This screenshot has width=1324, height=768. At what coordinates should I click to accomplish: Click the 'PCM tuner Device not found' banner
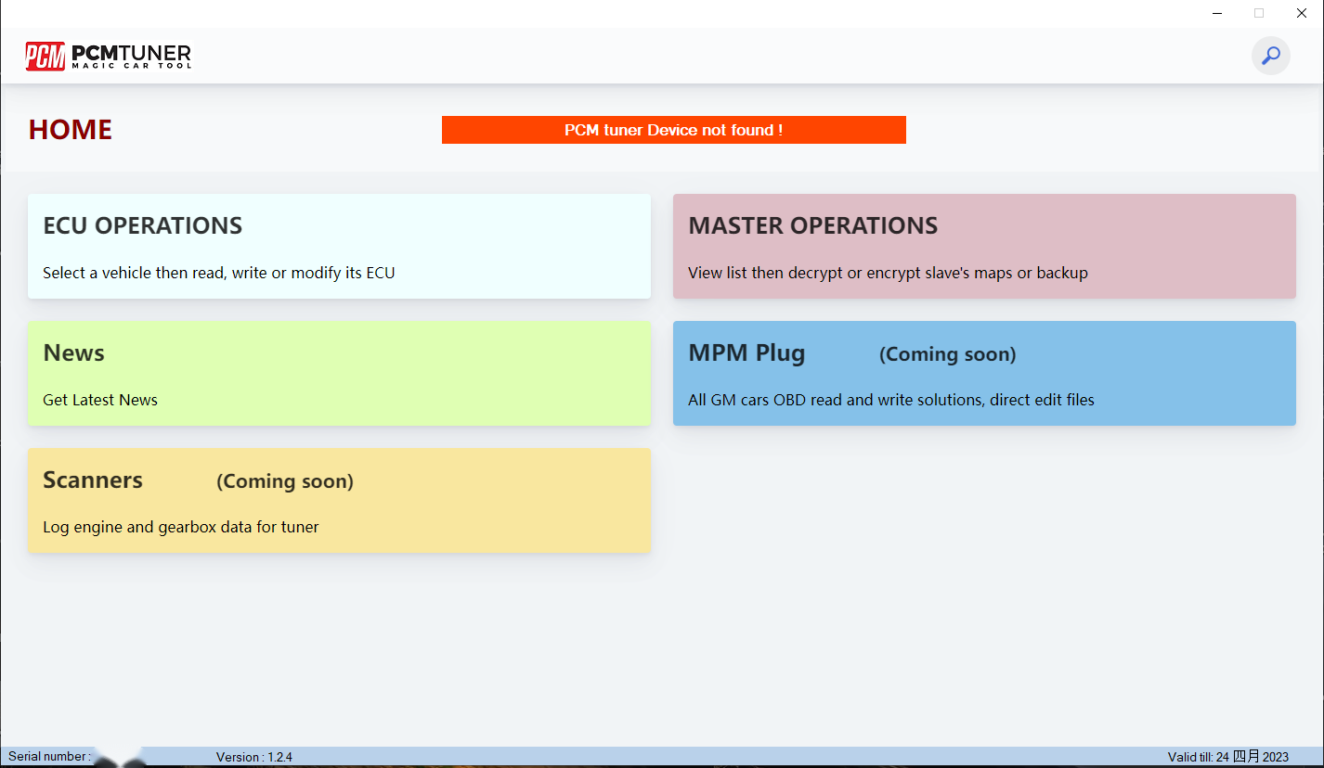[x=673, y=130]
